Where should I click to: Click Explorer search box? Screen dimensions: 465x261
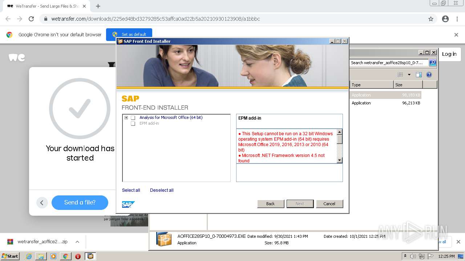click(x=389, y=63)
